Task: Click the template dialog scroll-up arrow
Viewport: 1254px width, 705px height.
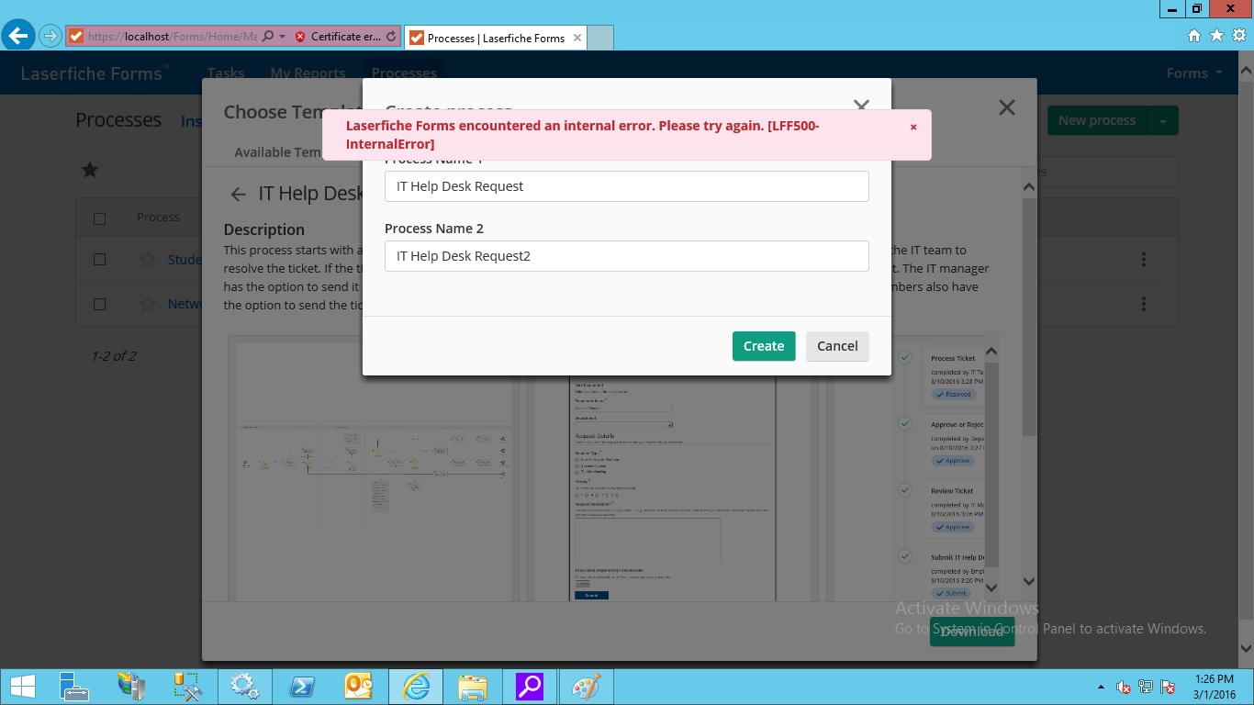Action: 1028,187
